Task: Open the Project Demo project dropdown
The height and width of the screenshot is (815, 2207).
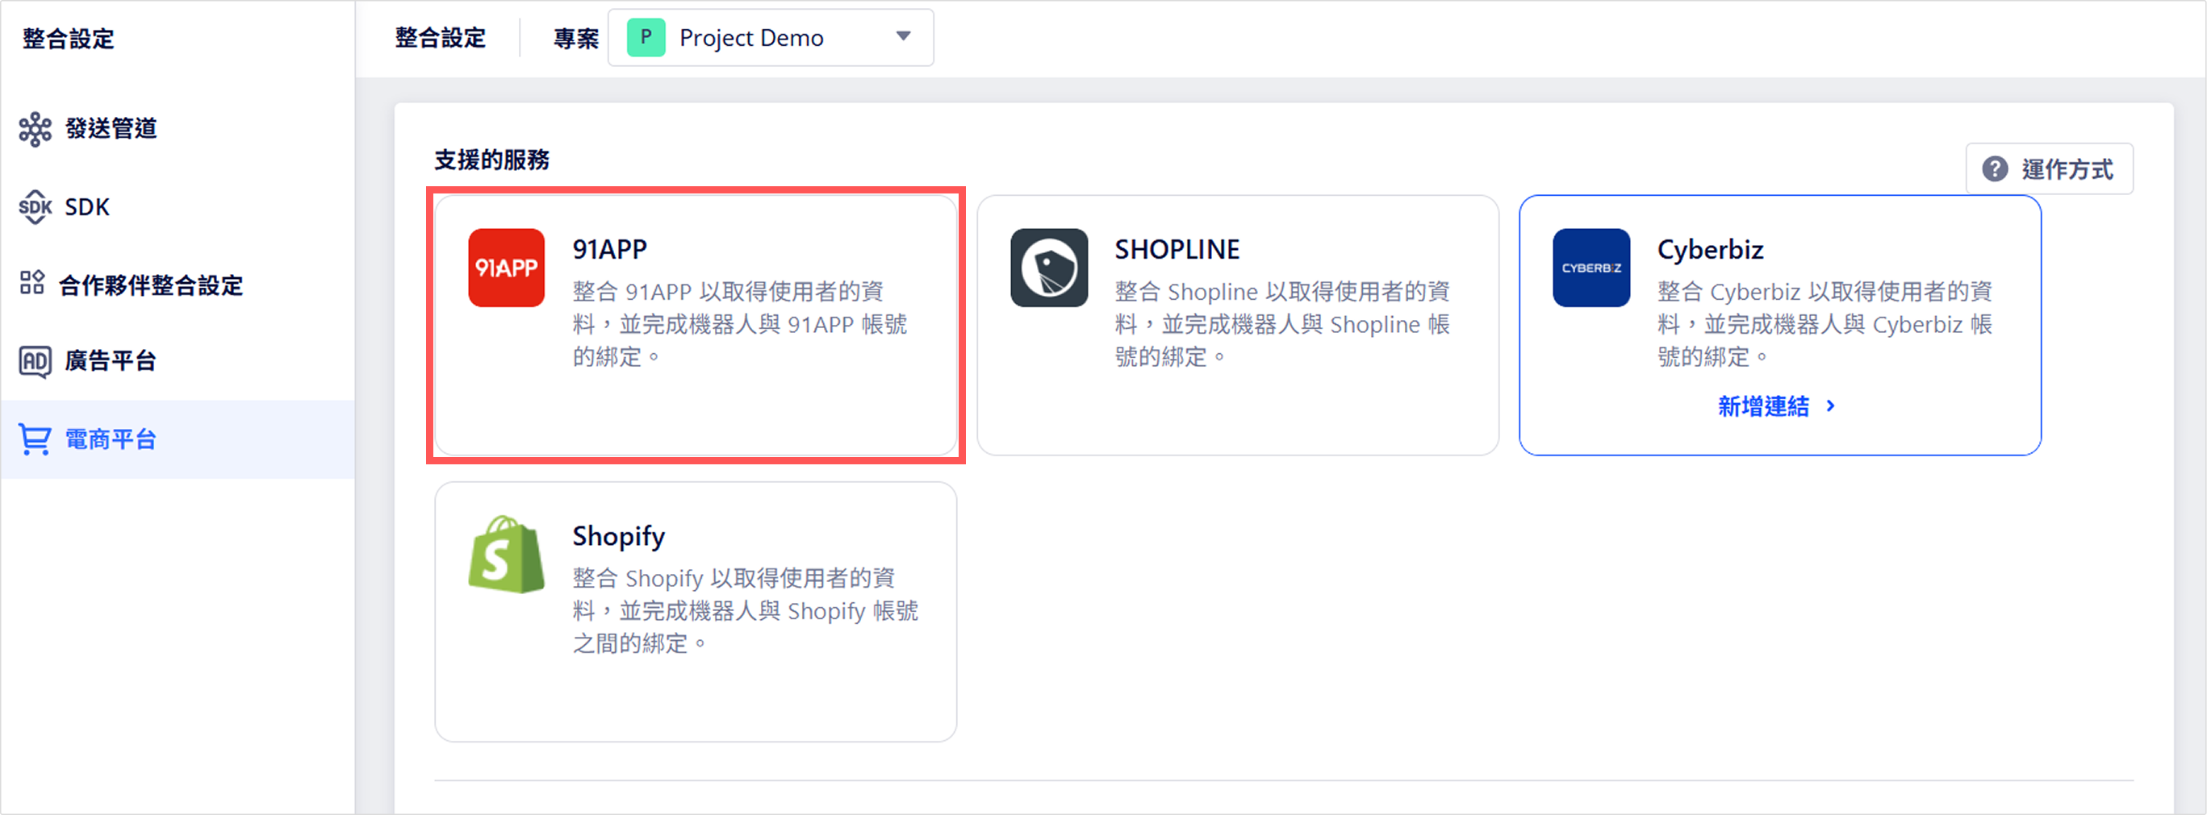Action: click(770, 38)
